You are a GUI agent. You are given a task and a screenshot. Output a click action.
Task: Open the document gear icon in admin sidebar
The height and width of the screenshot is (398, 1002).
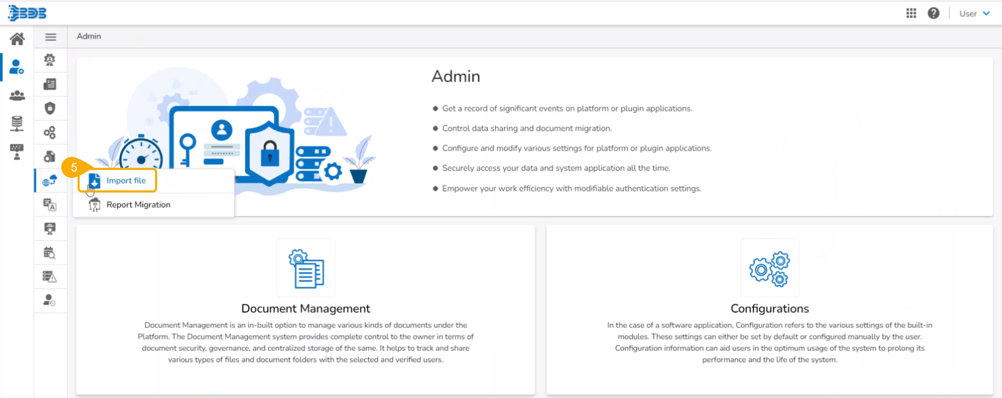(50, 156)
